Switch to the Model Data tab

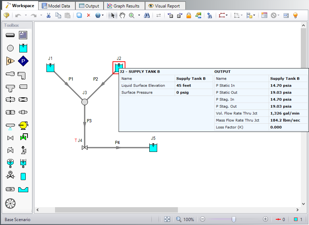(x=56, y=6)
